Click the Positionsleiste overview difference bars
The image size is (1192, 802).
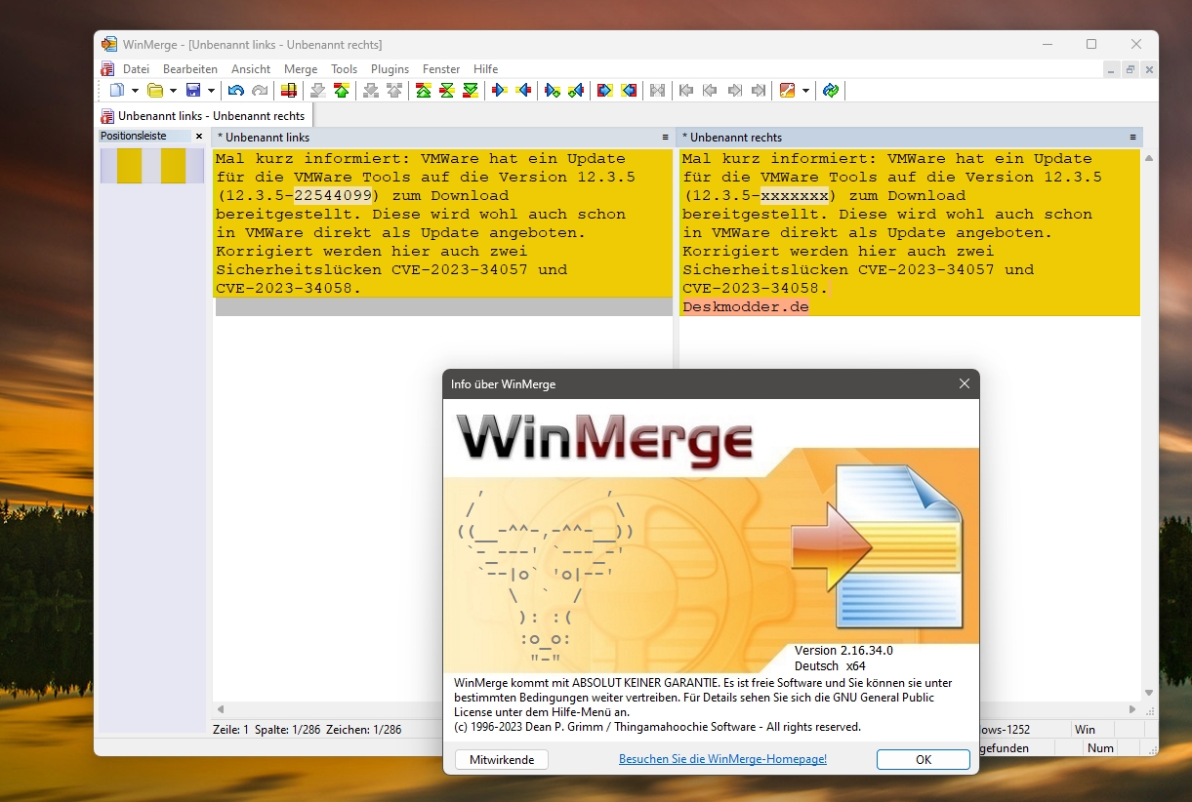click(x=152, y=166)
